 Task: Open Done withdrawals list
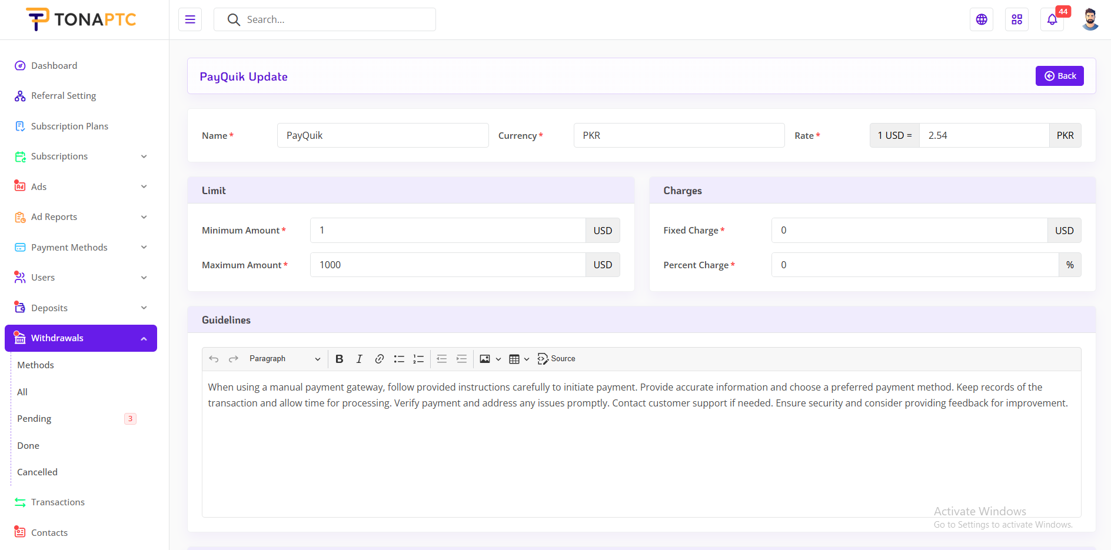(28, 446)
